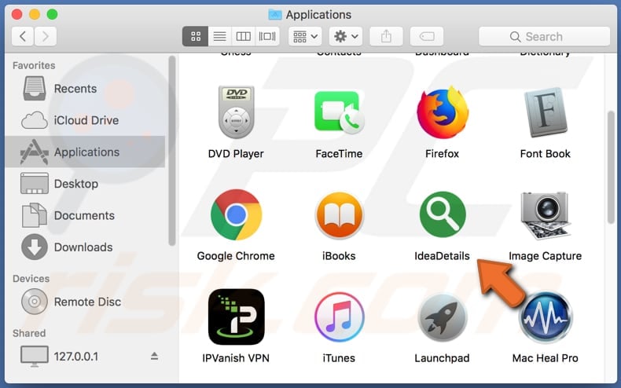621x388 pixels.
Task: Click the Edit Tags toolbar button
Action: coord(427,36)
